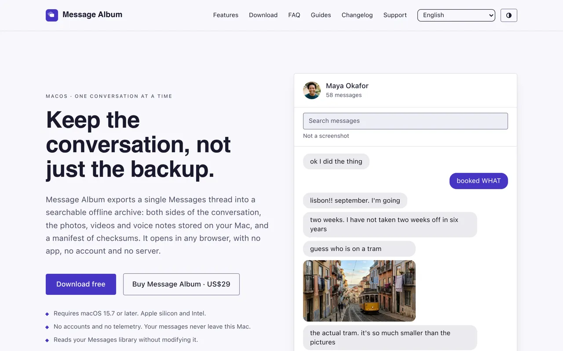Open the English language dropdown
Image resolution: width=563 pixels, height=351 pixels.
[456, 15]
